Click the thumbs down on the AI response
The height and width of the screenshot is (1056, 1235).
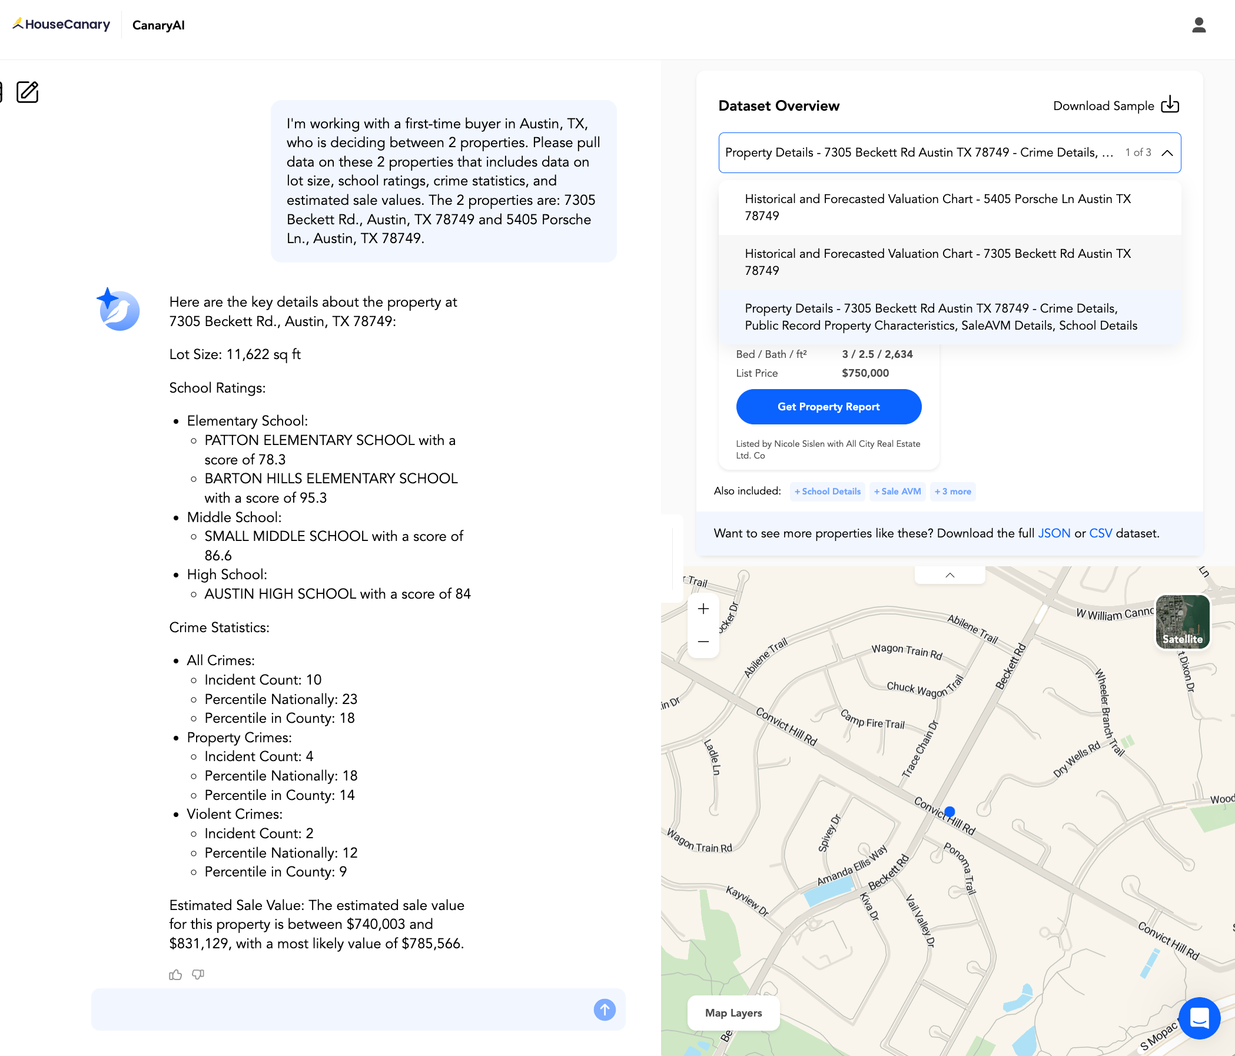click(197, 975)
